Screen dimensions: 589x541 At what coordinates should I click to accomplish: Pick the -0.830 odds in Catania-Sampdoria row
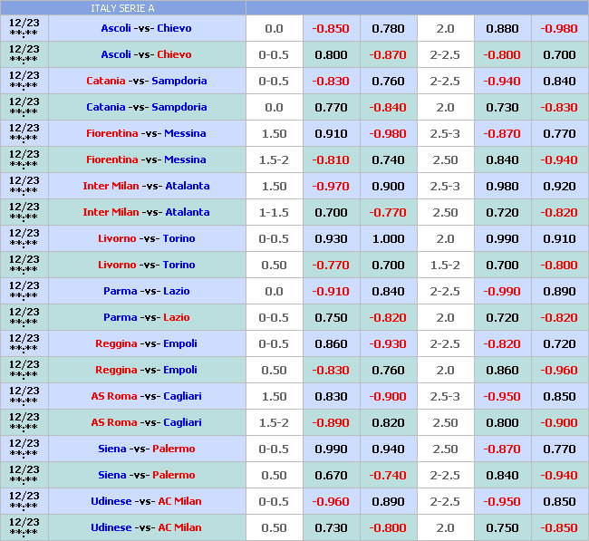click(x=331, y=81)
